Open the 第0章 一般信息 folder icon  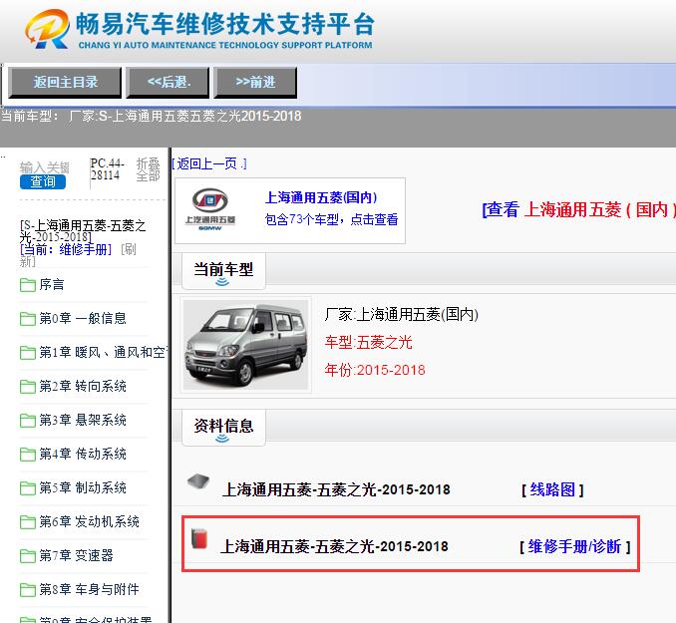(28, 319)
